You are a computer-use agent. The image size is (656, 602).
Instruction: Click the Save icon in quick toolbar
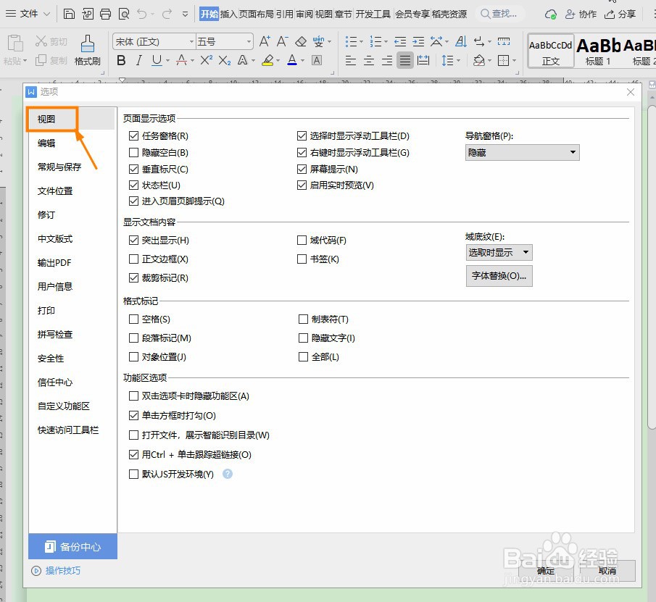coord(69,14)
